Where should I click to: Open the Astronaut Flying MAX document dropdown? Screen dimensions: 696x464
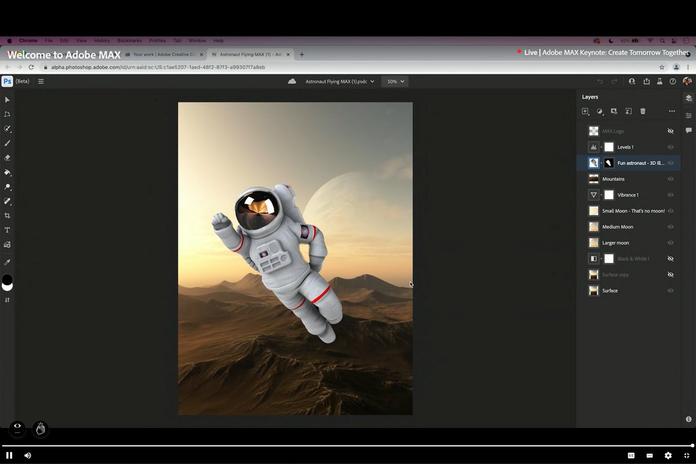pyautogui.click(x=340, y=81)
